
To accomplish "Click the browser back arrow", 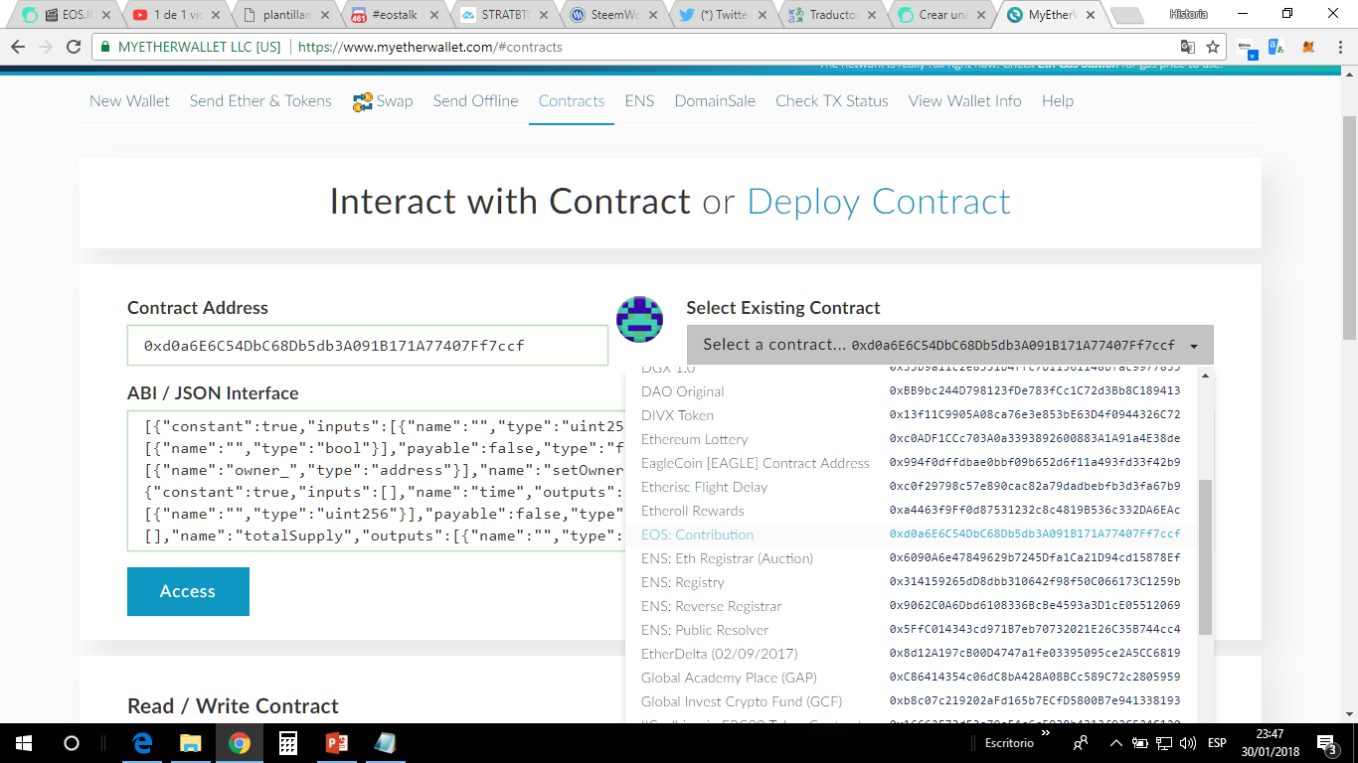I will [x=18, y=47].
